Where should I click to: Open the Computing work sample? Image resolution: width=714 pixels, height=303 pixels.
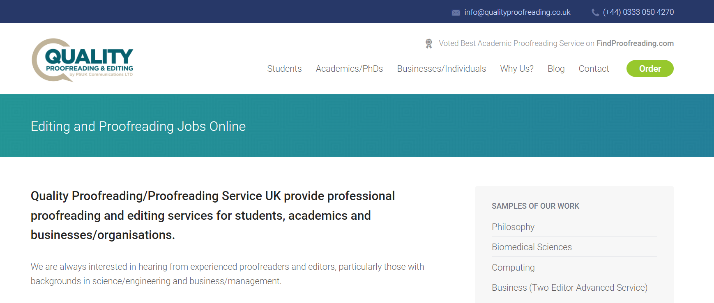(x=513, y=267)
